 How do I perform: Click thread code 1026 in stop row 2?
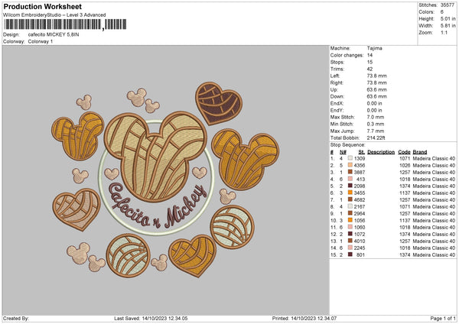click(x=405, y=165)
